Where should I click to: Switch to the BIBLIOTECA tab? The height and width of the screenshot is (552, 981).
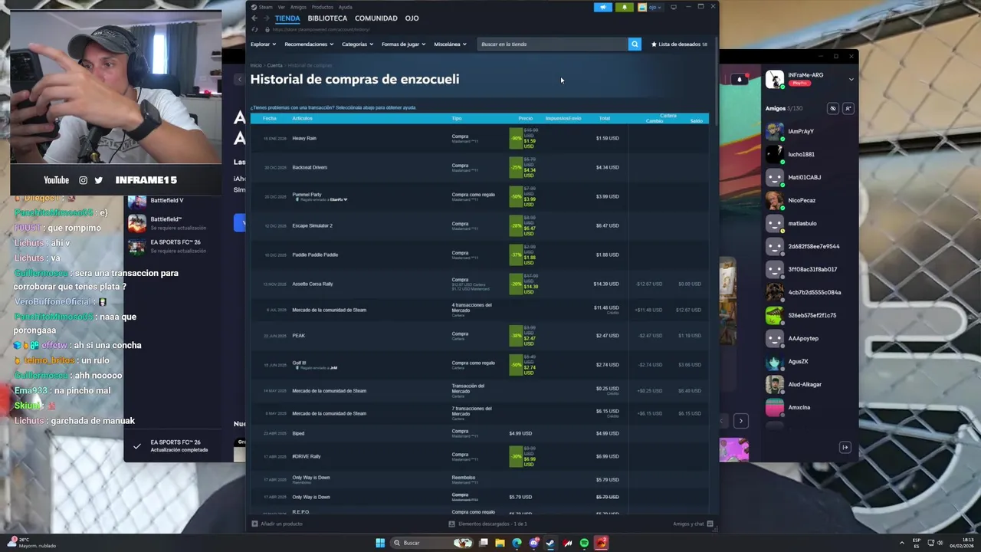tap(327, 18)
